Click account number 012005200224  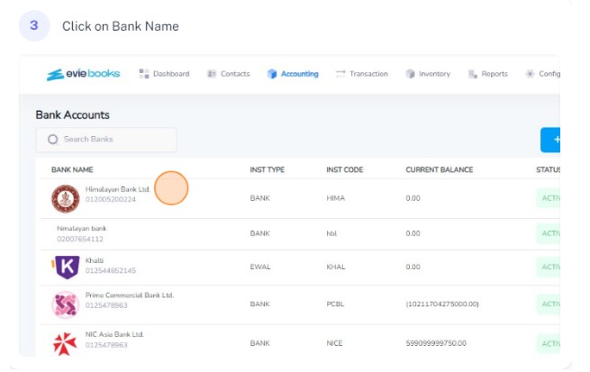click(x=111, y=199)
